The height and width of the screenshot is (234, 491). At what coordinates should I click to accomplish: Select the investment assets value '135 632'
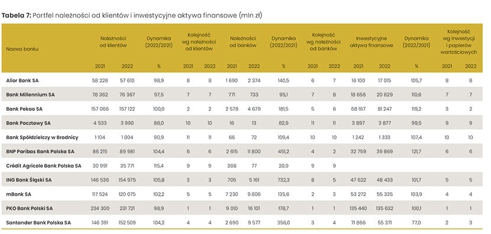385,209
